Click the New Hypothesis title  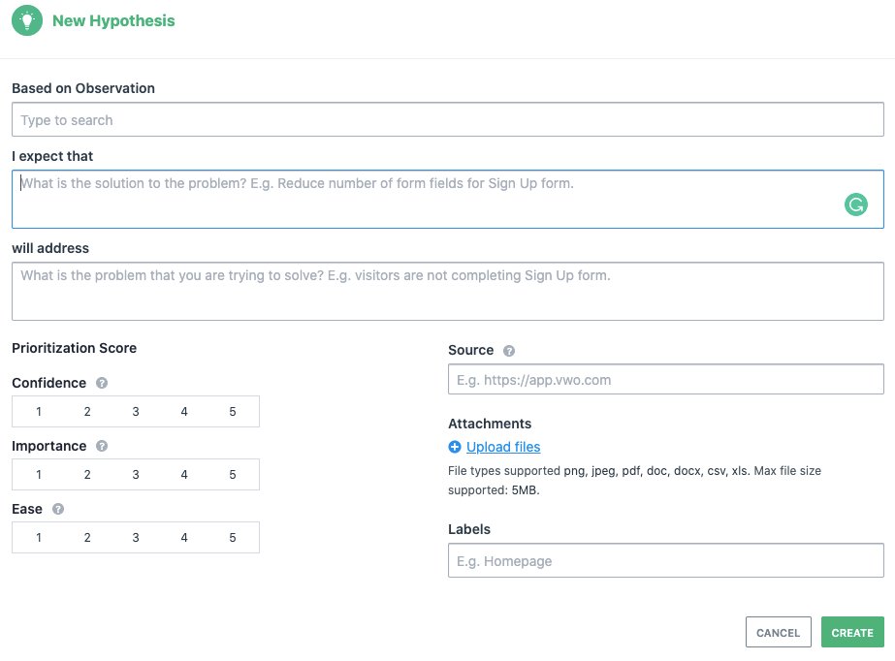(113, 20)
